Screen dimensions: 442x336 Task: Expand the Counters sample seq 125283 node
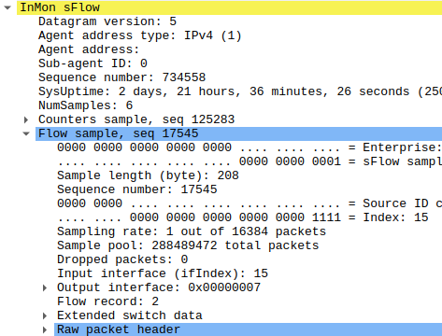pyautogui.click(x=26, y=119)
